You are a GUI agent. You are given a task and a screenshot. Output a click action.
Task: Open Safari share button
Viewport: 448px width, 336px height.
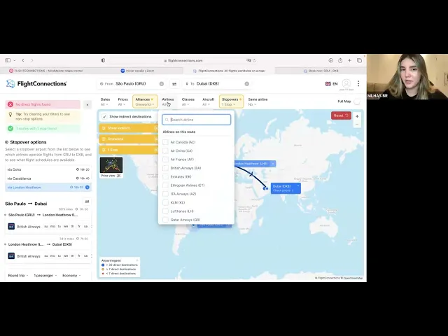coord(340,60)
